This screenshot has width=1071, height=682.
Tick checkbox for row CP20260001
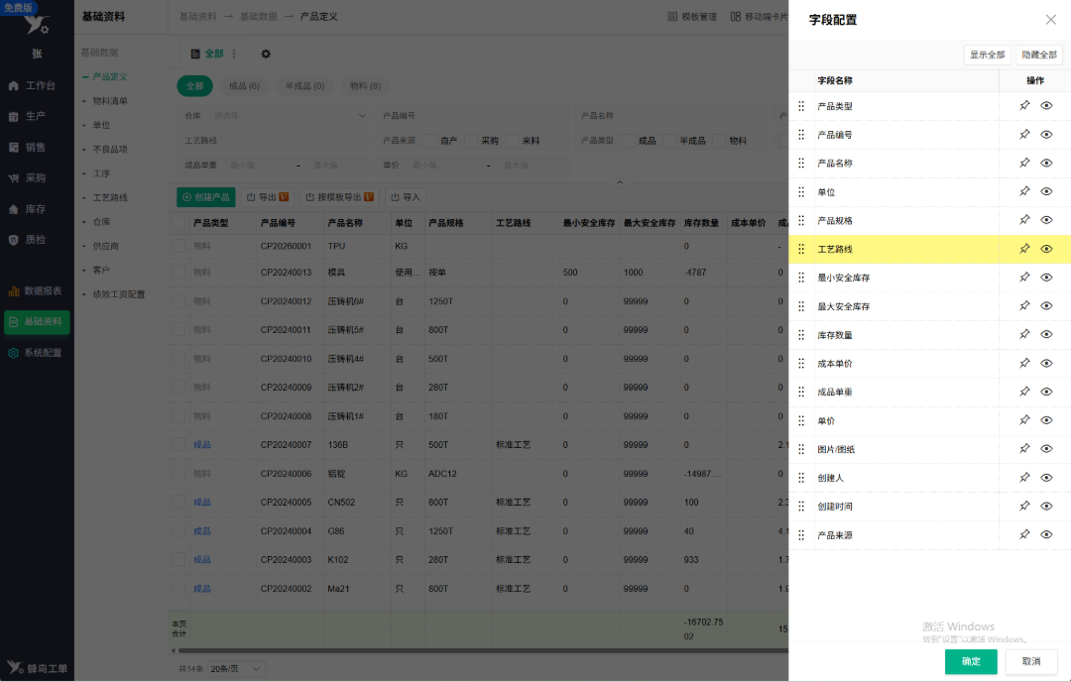pos(178,246)
